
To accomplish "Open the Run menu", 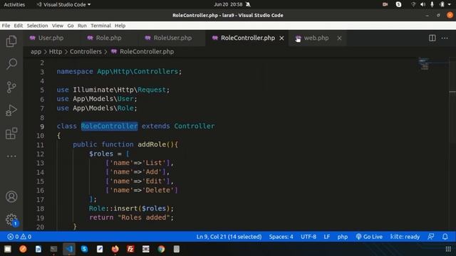I will (x=82, y=26).
